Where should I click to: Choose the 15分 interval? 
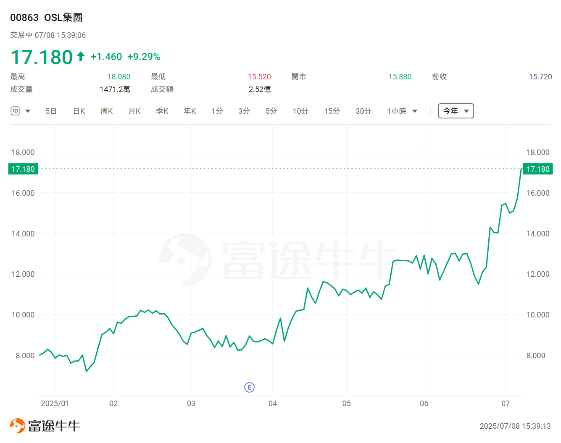(332, 111)
